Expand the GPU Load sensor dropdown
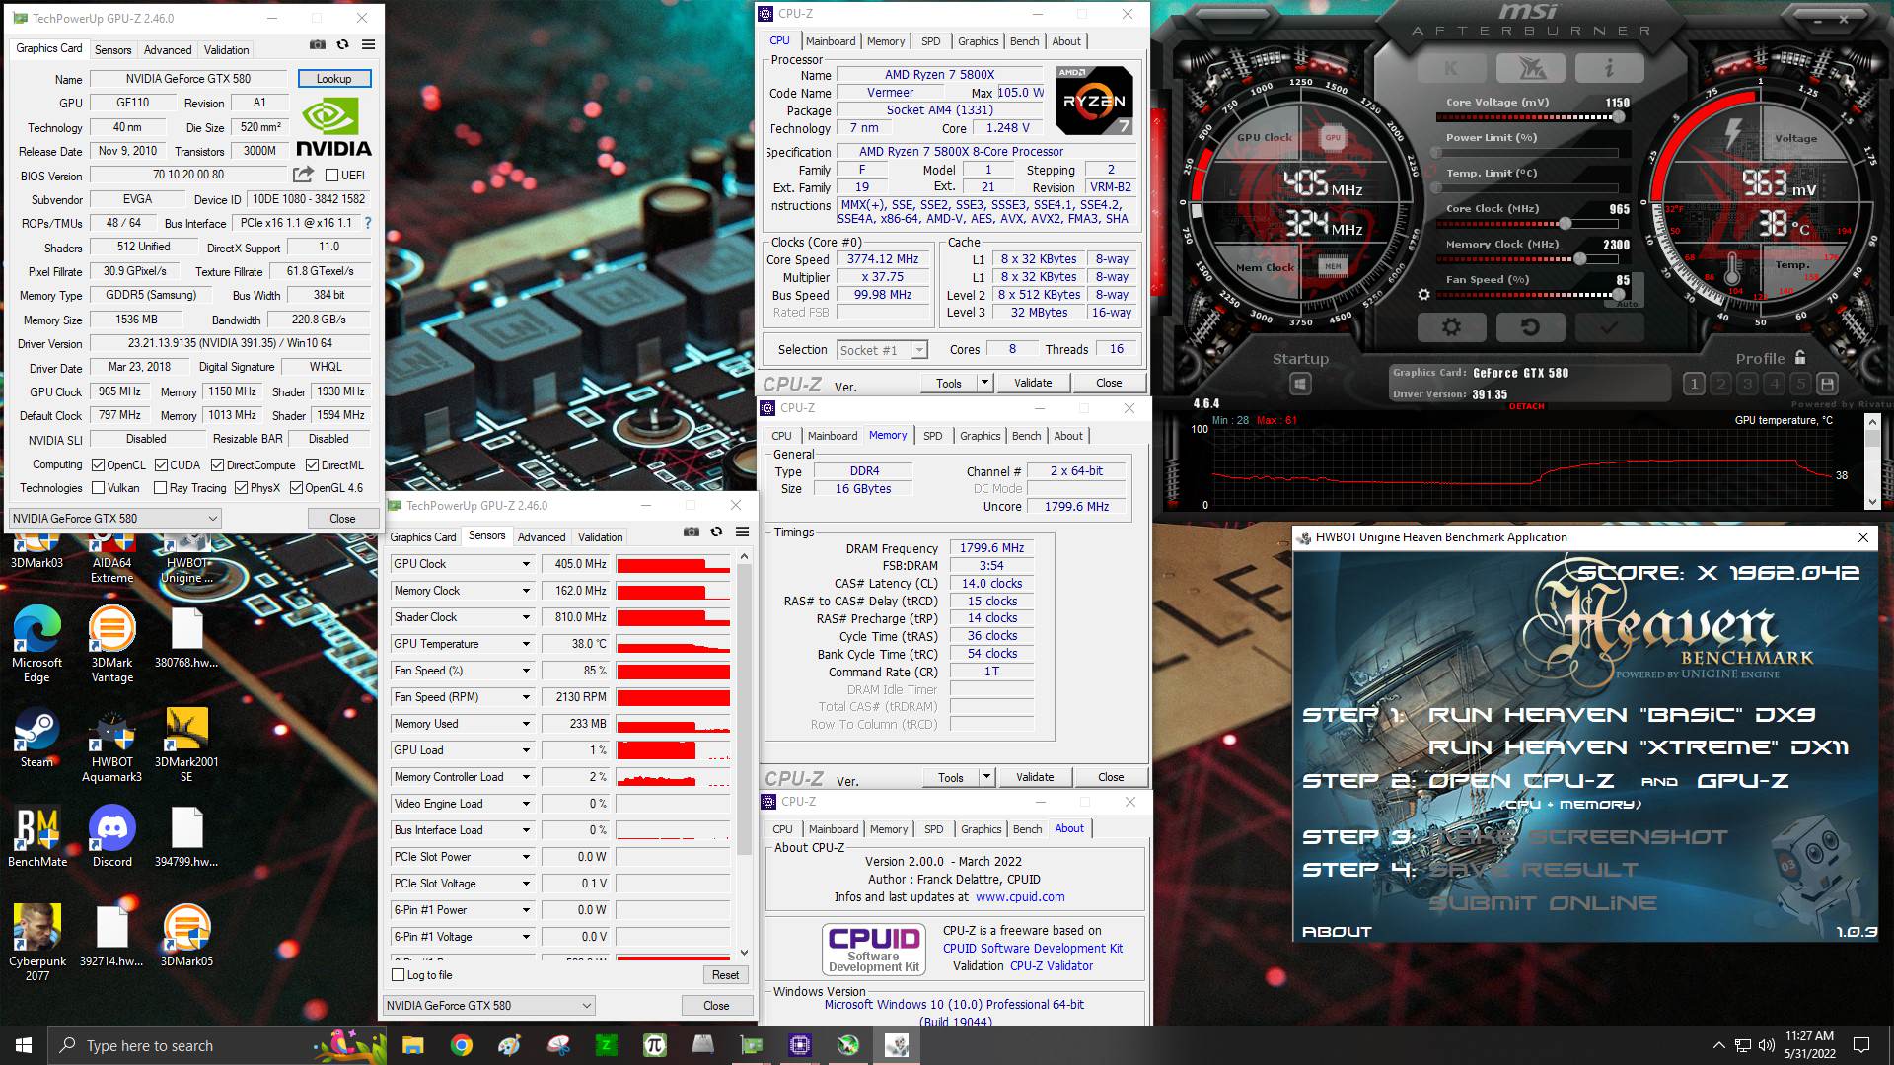The height and width of the screenshot is (1065, 1894). click(x=526, y=750)
